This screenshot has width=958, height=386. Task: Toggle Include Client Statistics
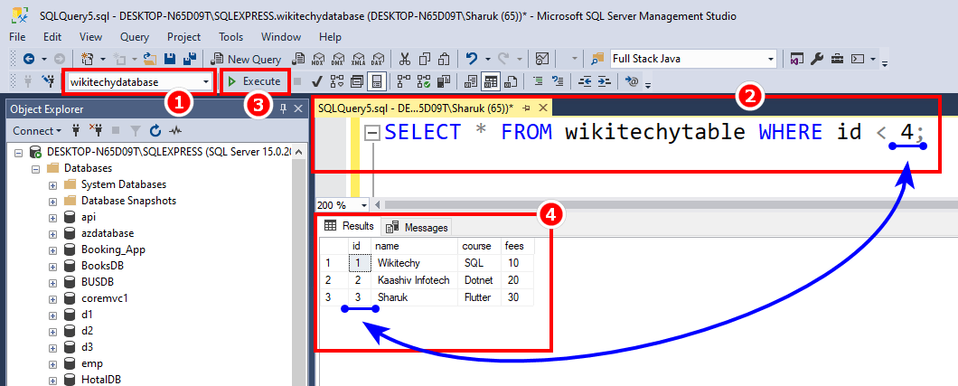[444, 81]
